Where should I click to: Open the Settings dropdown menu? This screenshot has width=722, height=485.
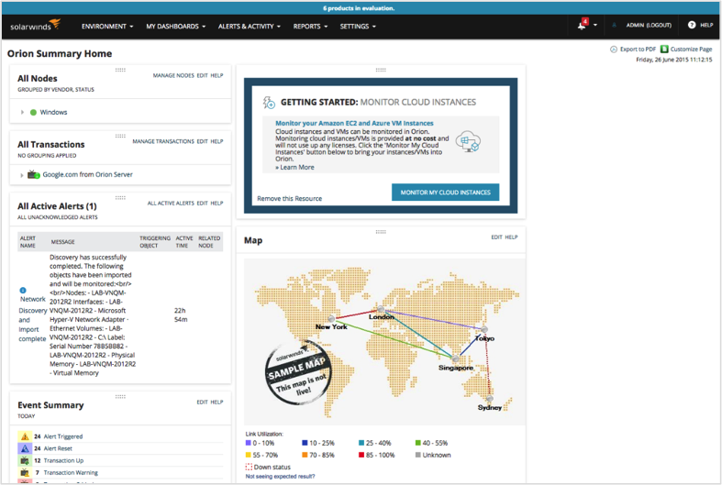point(358,27)
